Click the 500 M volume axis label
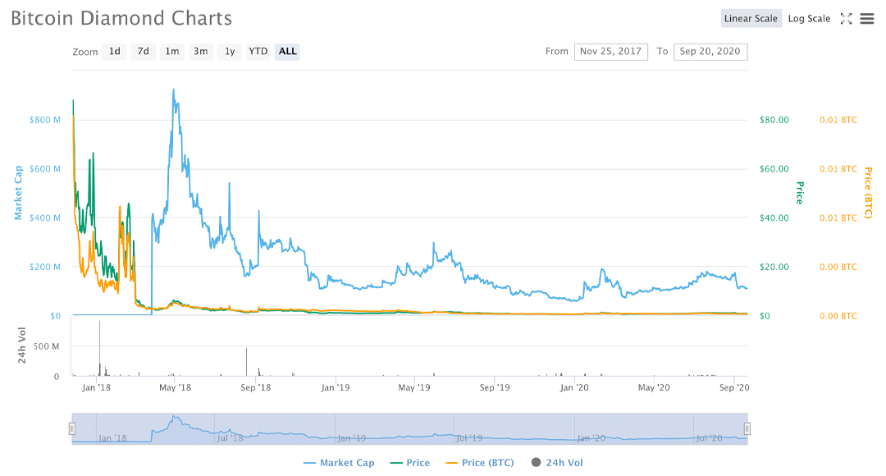Viewport: 886px width, 476px height. 46,346
